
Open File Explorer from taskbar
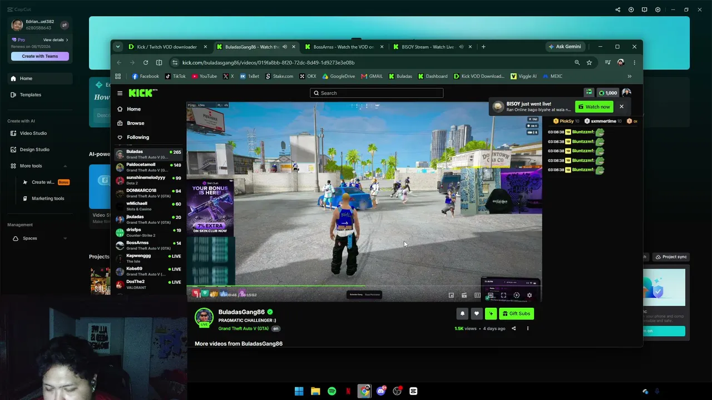315,391
